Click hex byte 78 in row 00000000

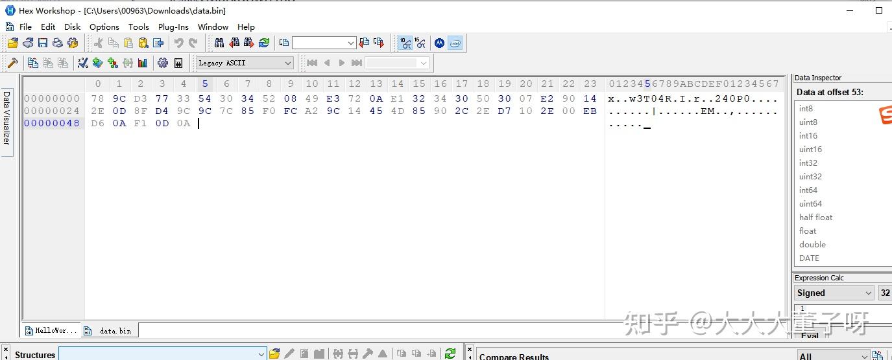click(97, 98)
